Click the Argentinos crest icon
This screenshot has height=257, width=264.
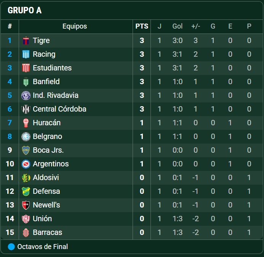pyautogui.click(x=26, y=164)
